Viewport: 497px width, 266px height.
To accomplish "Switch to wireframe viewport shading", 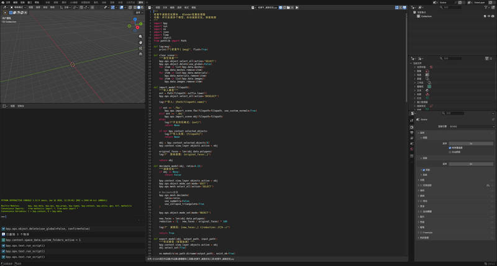I will tap(135, 7).
